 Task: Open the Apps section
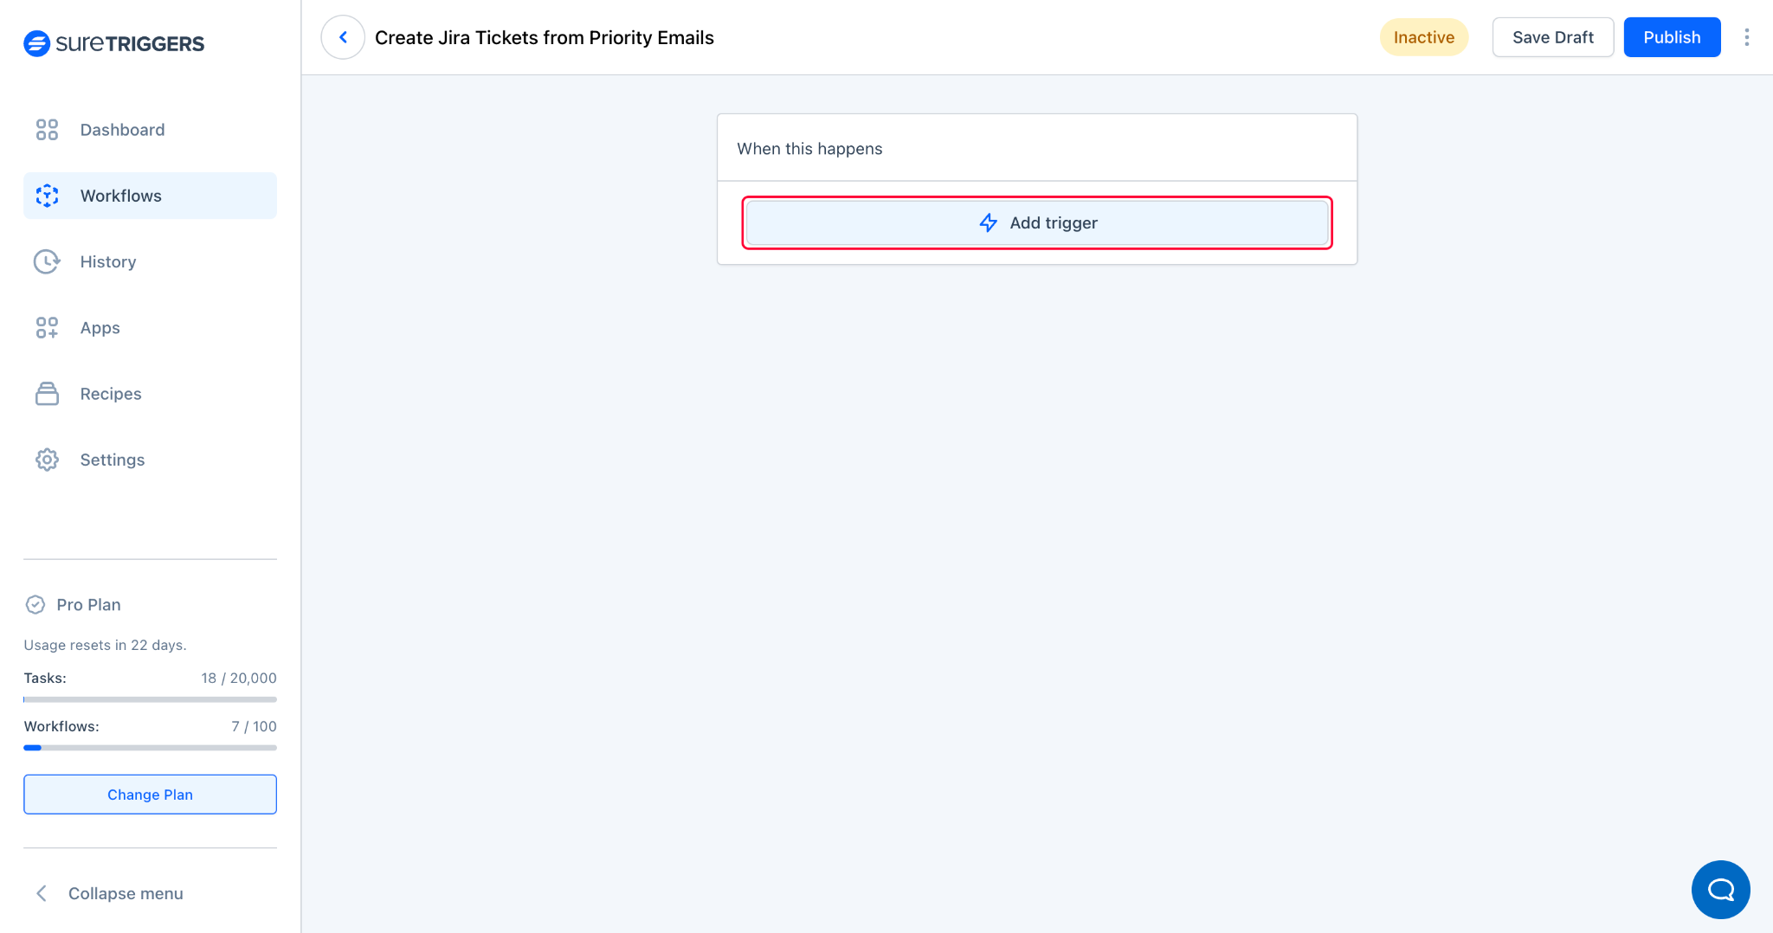(99, 327)
